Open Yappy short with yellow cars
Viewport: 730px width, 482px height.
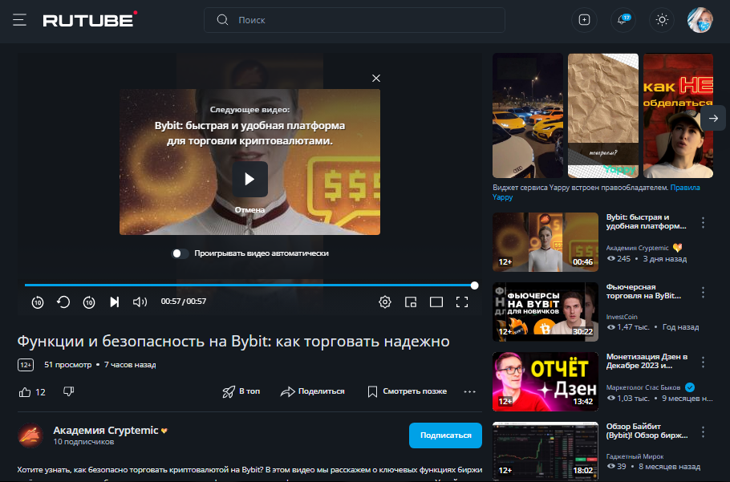pos(528,115)
